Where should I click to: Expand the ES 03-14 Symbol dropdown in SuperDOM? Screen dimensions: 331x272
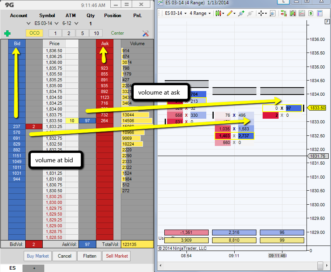coord(56,23)
